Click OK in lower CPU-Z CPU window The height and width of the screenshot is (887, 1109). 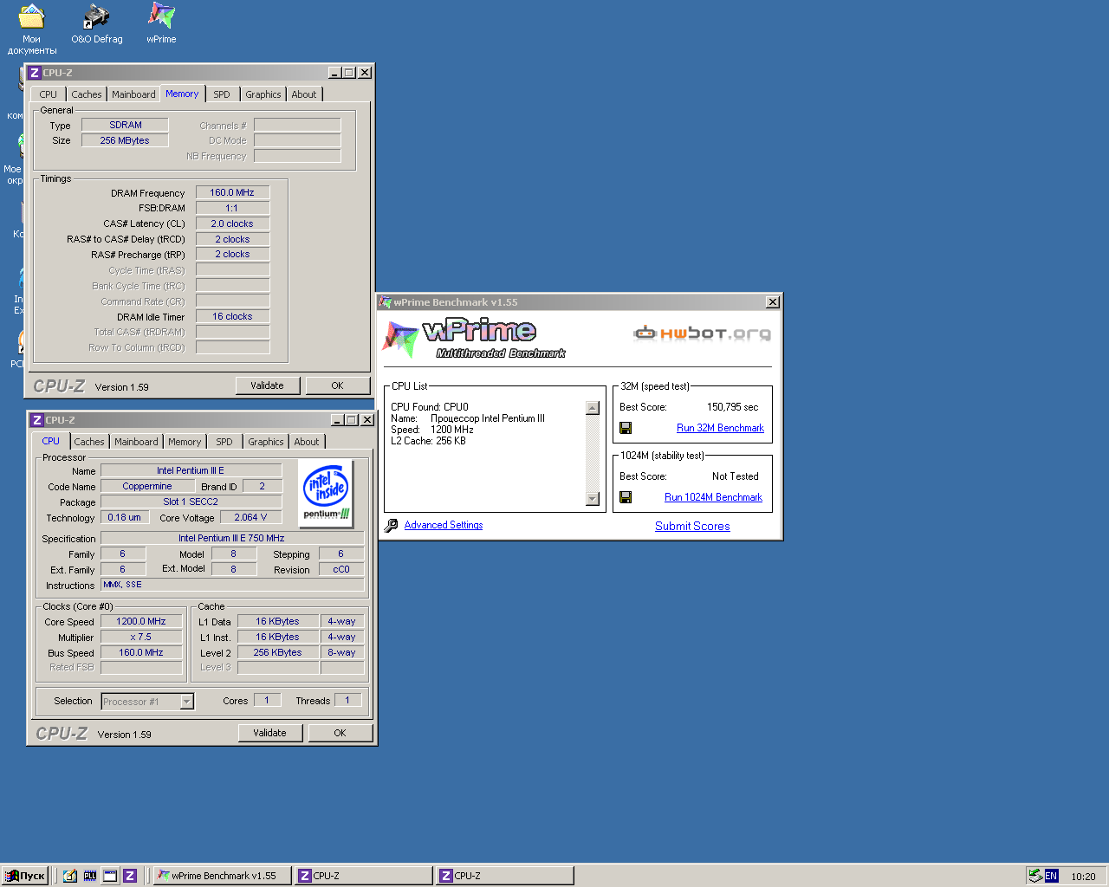click(340, 733)
